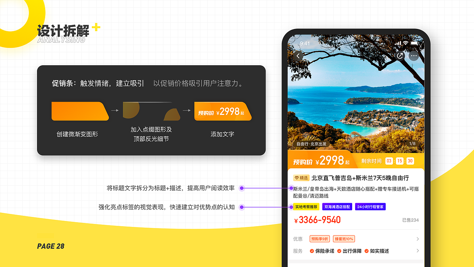Image resolution: width=474 pixels, height=267 pixels.
Task: Tap the cellular signal icon in status bar
Action: click(x=398, y=43)
